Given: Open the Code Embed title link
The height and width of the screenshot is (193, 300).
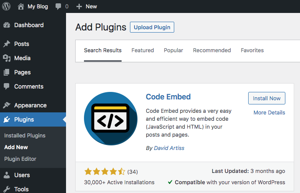Looking at the screenshot, I should 168,97.
